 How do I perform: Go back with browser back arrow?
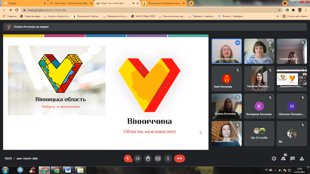pyautogui.click(x=4, y=10)
